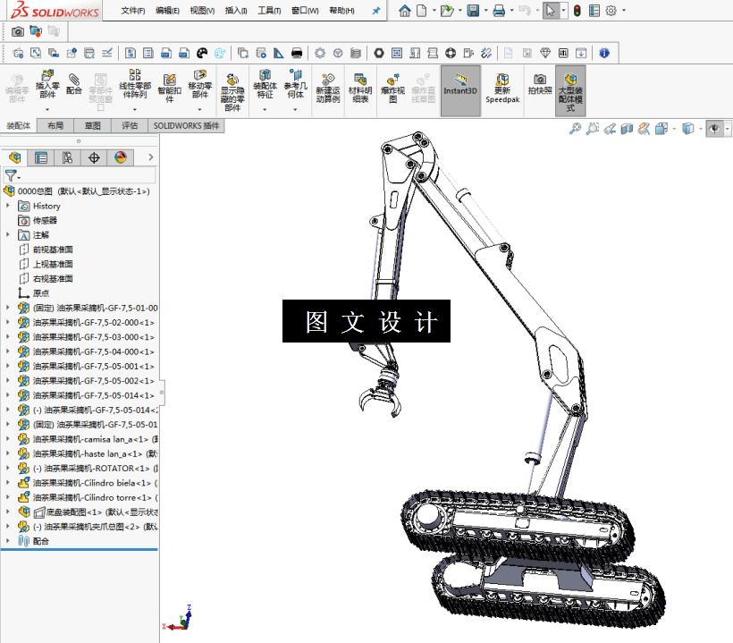The image size is (733, 643).
Task: Click the Update Speedpak button
Action: coord(502,89)
